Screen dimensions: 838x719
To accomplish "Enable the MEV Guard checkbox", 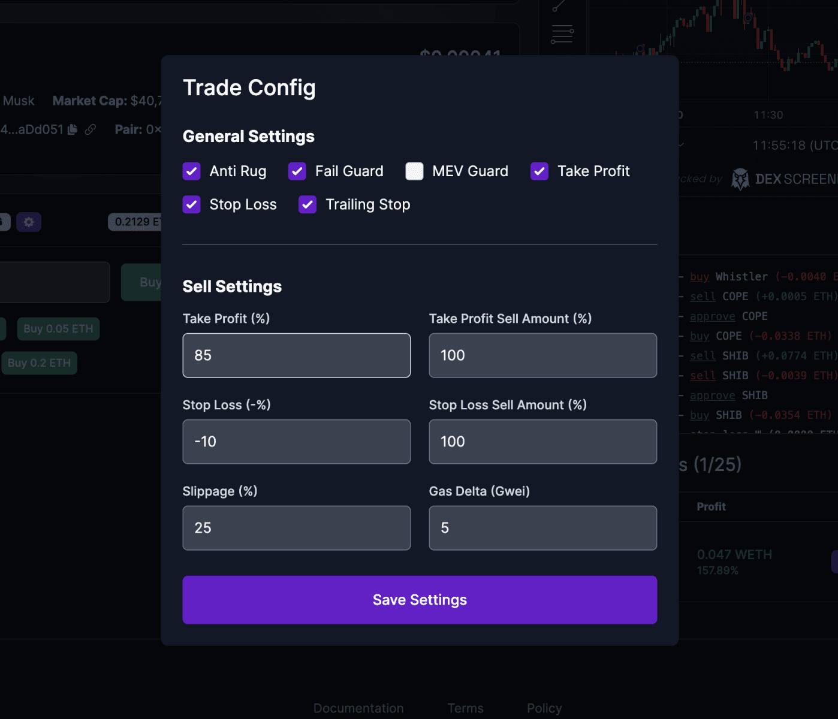I will pyautogui.click(x=414, y=171).
